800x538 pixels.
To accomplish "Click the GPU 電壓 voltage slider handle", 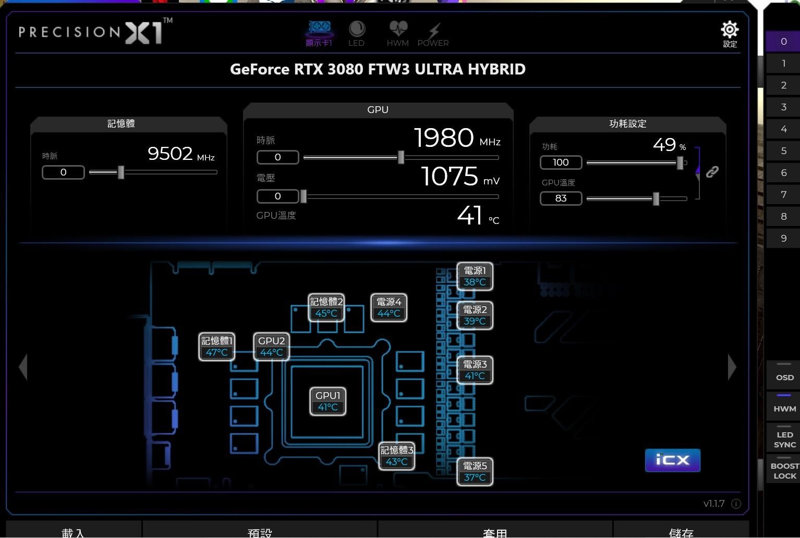I will [x=304, y=196].
